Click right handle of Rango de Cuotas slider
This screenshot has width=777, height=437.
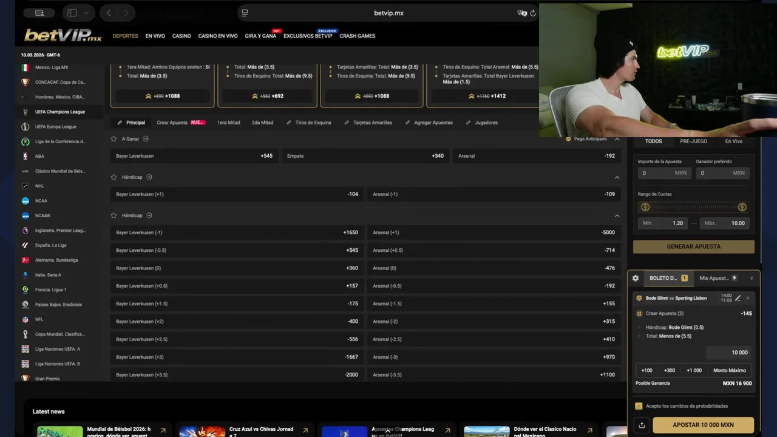point(742,207)
